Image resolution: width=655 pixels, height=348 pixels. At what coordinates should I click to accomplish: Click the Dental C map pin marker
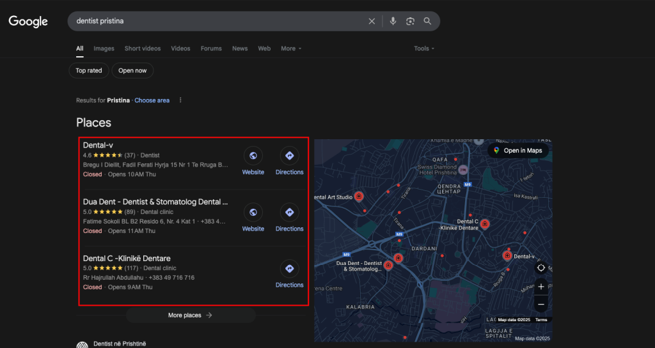tap(485, 223)
